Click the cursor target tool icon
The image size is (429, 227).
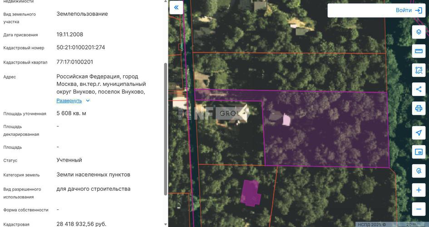(419, 171)
